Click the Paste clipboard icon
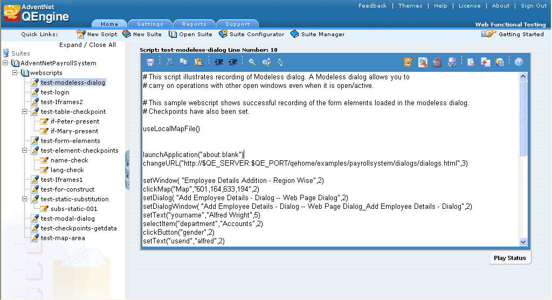552x300 pixels. point(198,62)
